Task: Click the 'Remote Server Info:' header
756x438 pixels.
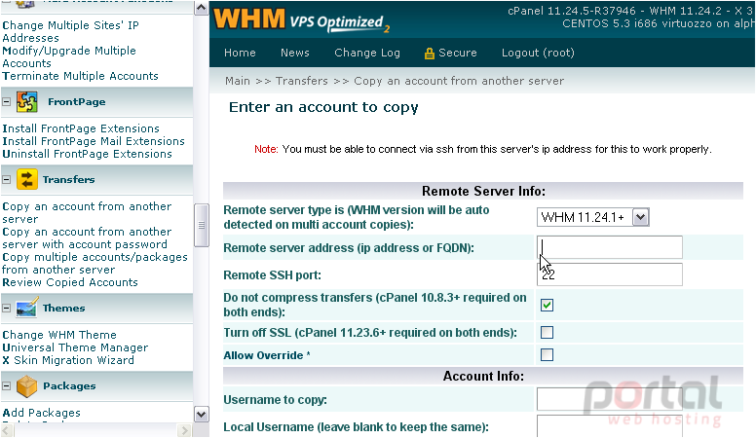Action: (x=483, y=192)
